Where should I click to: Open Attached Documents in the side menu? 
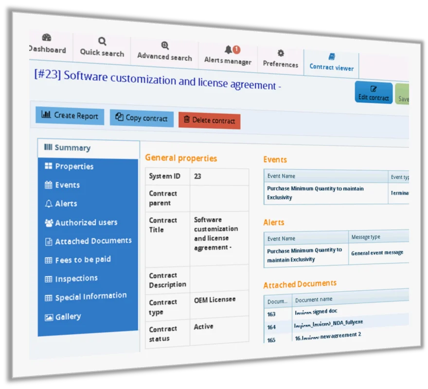pyautogui.click(x=88, y=241)
